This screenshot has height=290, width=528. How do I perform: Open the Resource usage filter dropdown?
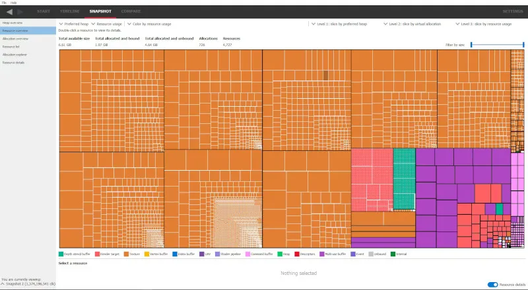click(x=106, y=24)
